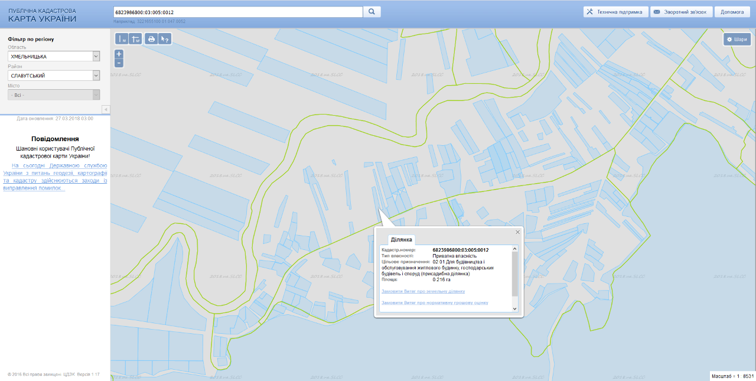Screen dimensions: 756x381
Task: Collapse the left filter sidebar arrow
Action: pos(106,109)
